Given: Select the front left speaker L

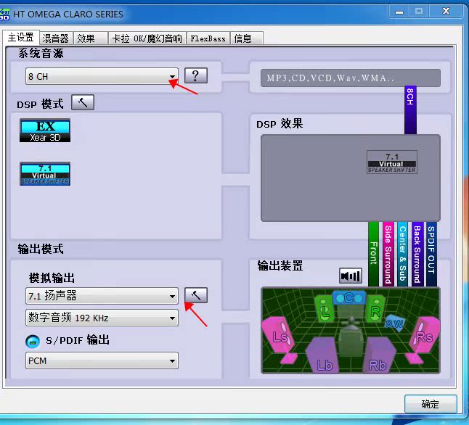Looking at the screenshot, I should point(325,310).
